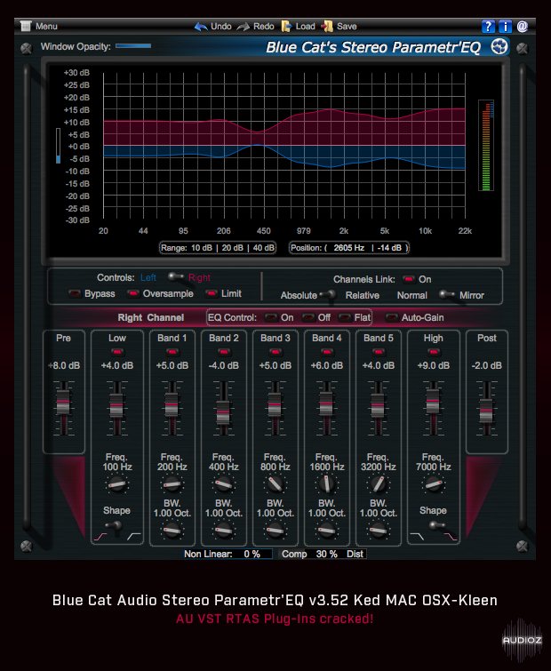Click the Low Freq 100 Hz knob
The height and width of the screenshot is (671, 551).
coord(116,484)
